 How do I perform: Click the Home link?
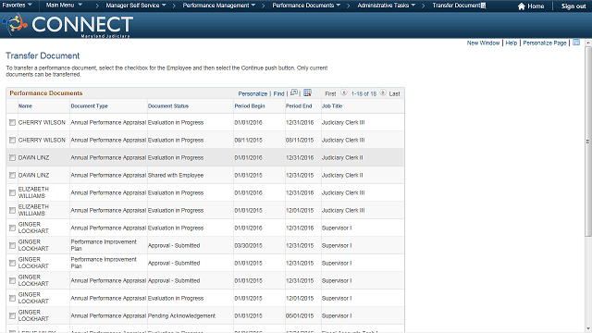pos(536,6)
